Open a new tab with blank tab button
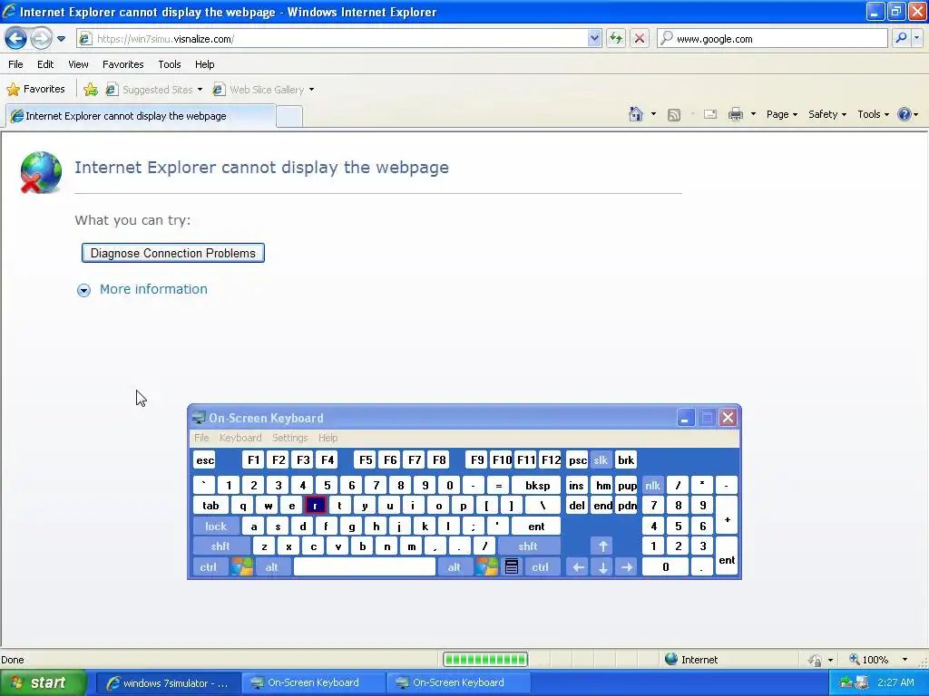929x696 pixels. click(x=289, y=116)
